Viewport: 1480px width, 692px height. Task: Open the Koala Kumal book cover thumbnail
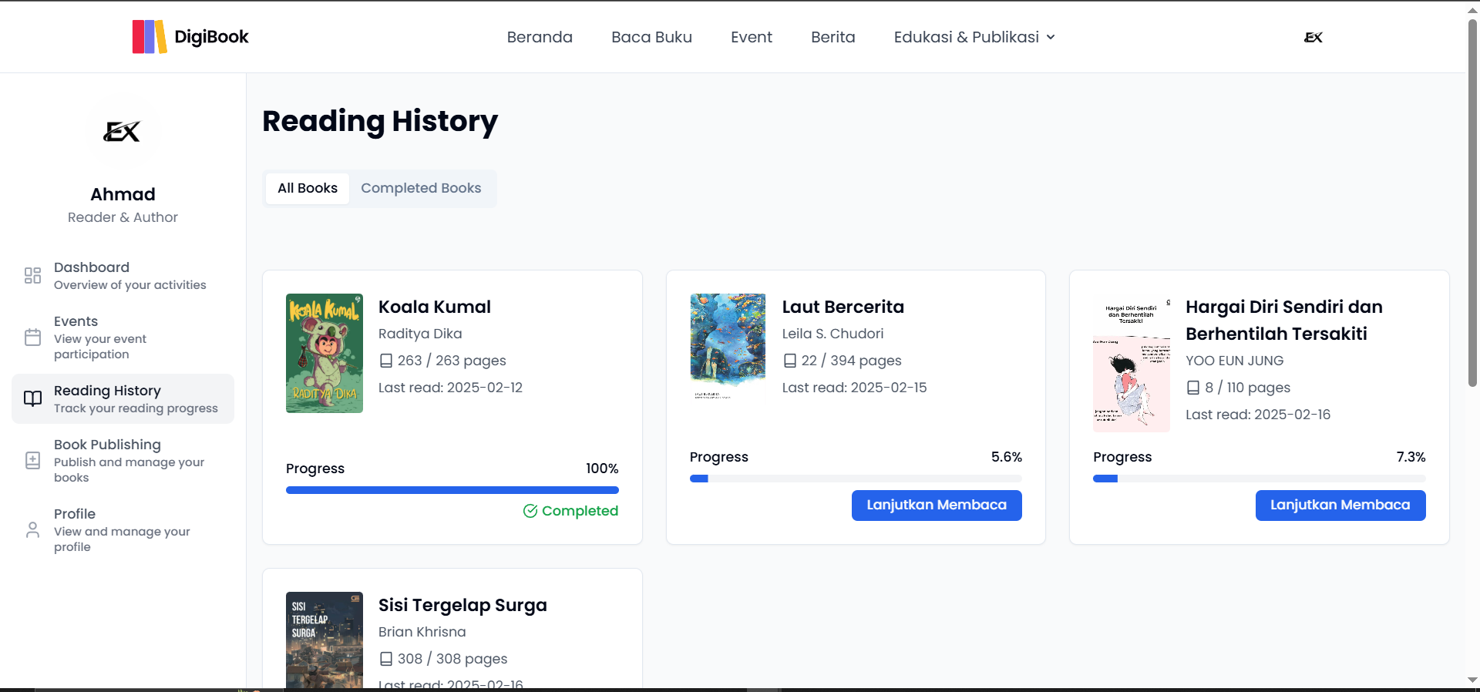coord(325,353)
